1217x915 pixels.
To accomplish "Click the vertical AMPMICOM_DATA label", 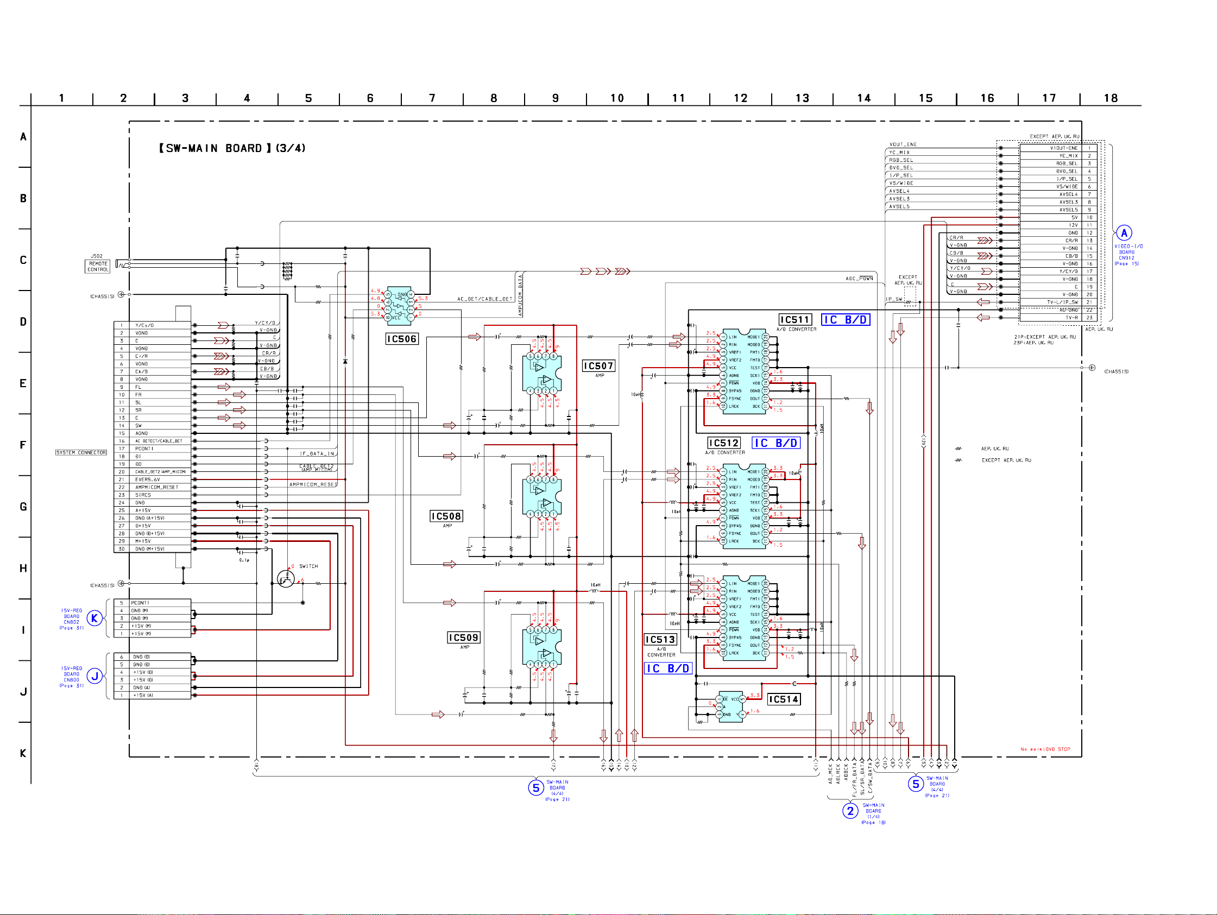I will 520,295.
